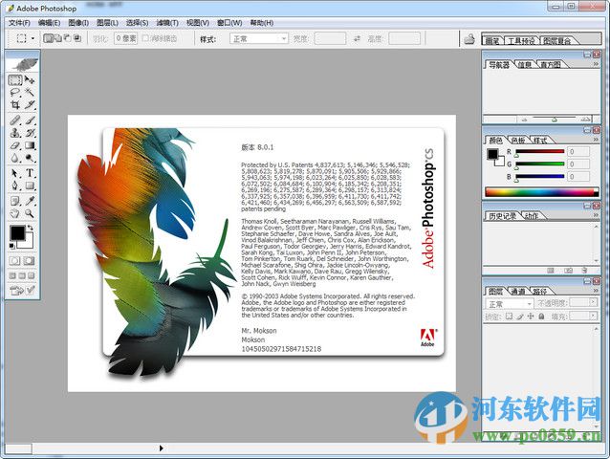This screenshot has width=610, height=459.
Task: Toggle the anti-alias checkbox in options bar
Action: (145, 38)
